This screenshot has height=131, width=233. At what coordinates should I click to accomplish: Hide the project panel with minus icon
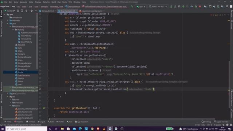coord(36,11)
